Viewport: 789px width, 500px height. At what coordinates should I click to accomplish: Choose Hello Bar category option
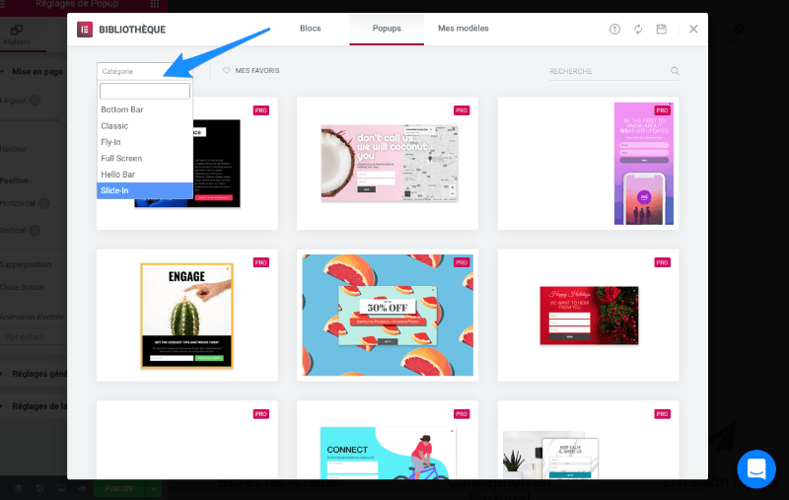click(x=145, y=174)
